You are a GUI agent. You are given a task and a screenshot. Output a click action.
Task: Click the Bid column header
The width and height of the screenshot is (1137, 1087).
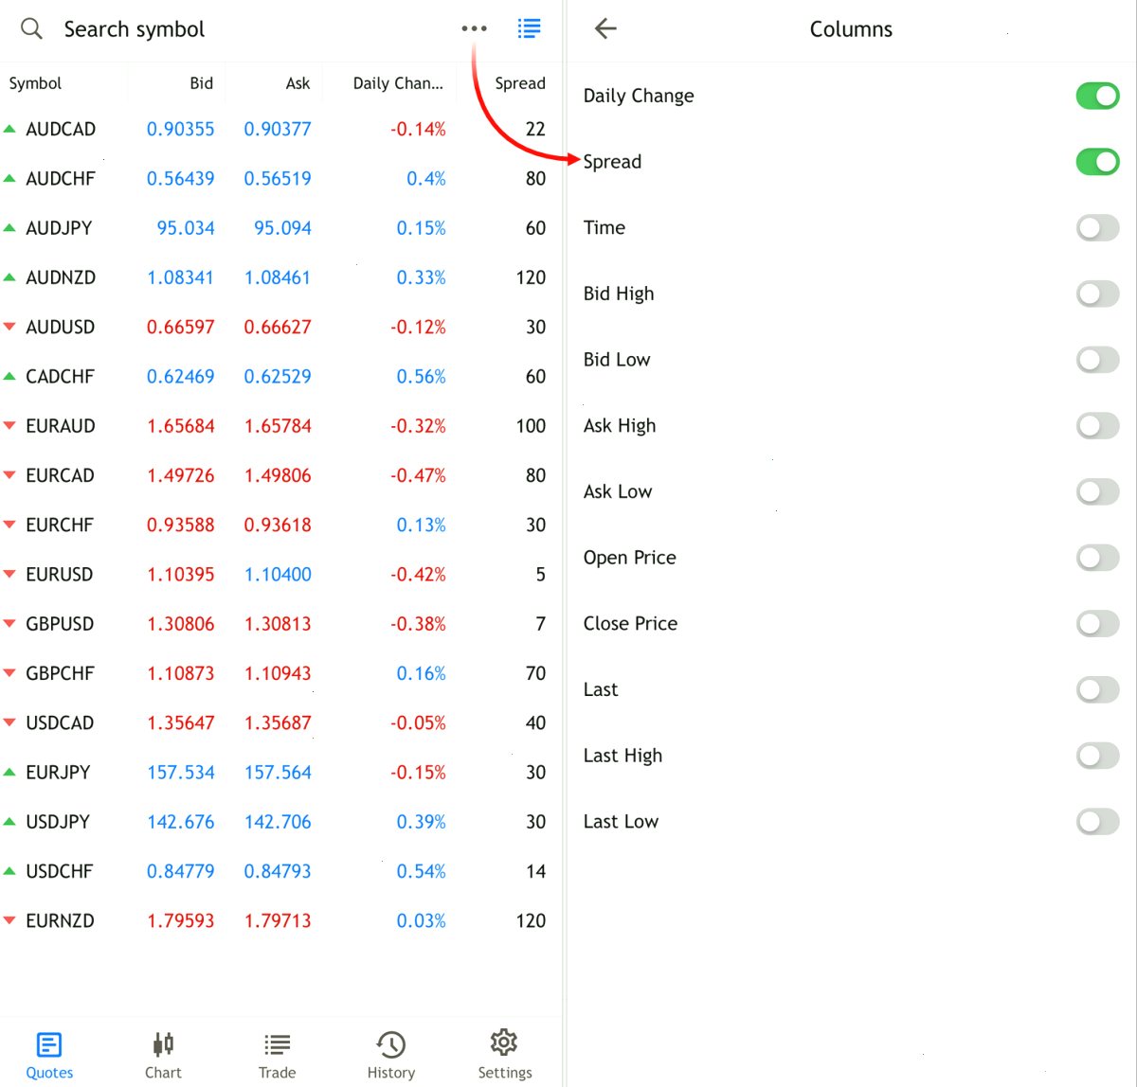pos(202,83)
